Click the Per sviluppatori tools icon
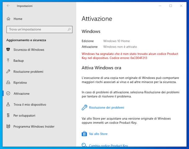189x149 pixels. tap(8, 115)
